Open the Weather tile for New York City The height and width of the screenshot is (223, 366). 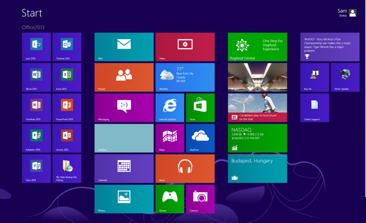point(185,77)
